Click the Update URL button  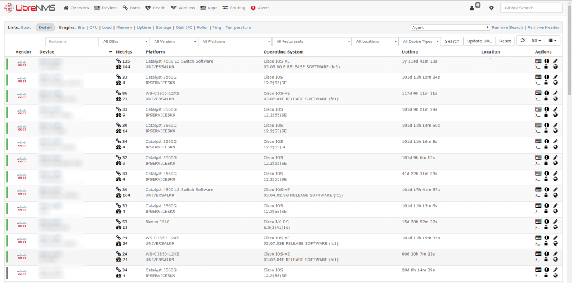pyautogui.click(x=479, y=41)
